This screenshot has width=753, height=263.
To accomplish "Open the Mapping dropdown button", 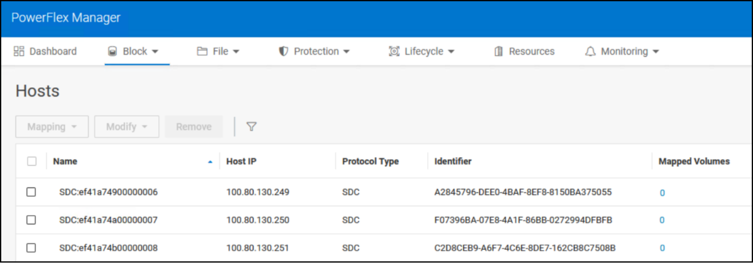I will (52, 127).
